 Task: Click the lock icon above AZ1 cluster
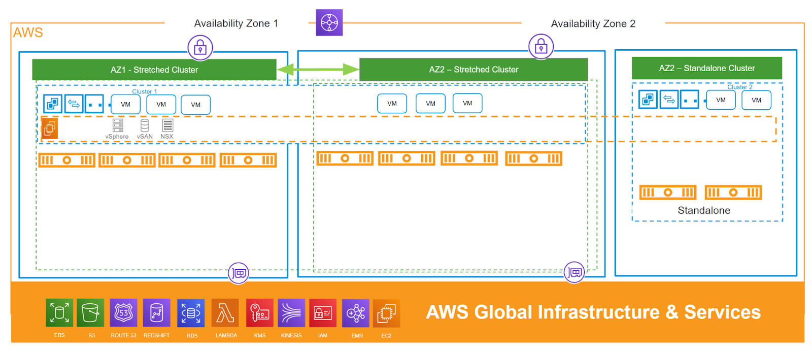tap(200, 48)
